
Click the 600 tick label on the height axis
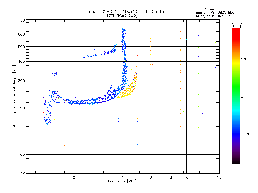(x=21, y=34)
